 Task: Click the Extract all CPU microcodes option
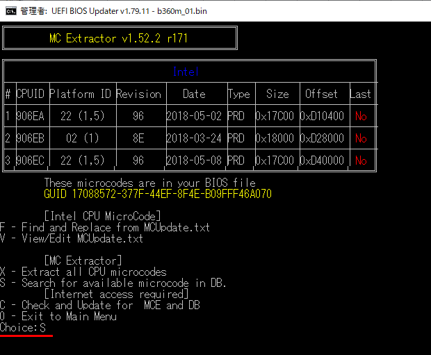point(83,272)
